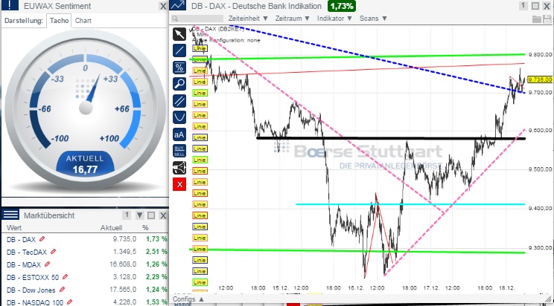Click the red X delete drawings icon
This screenshot has width=554, height=306.
pos(179,183)
